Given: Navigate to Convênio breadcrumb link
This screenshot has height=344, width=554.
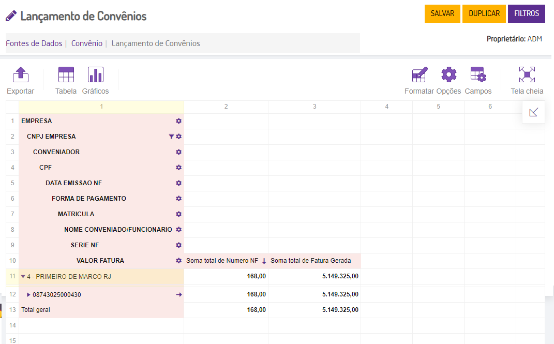Looking at the screenshot, I should [x=87, y=43].
